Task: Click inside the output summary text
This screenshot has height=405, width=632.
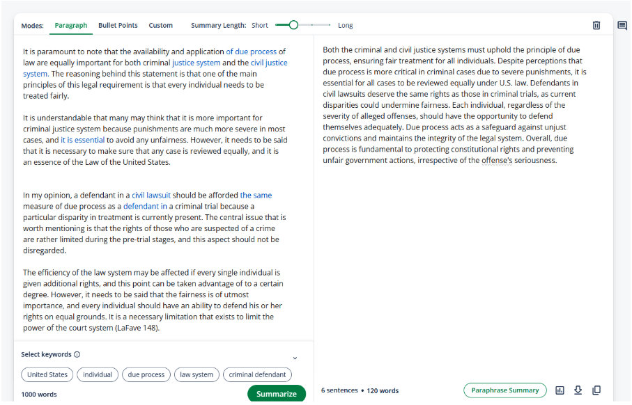Action: 453,104
